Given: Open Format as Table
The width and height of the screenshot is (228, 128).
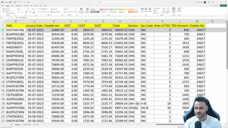Looking at the screenshot, I should click(x=87, y=11).
